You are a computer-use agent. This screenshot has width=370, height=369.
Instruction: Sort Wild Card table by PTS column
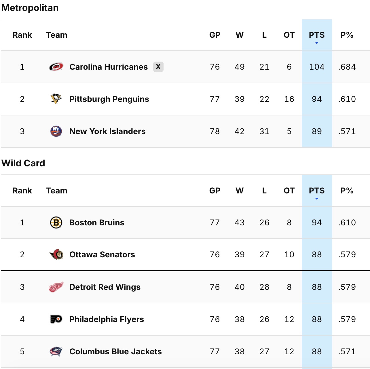pyautogui.click(x=317, y=191)
